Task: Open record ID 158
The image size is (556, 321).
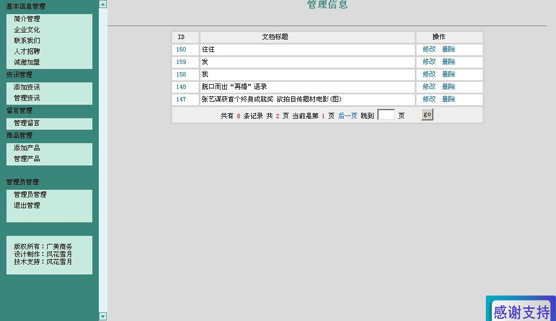Action: click(181, 74)
